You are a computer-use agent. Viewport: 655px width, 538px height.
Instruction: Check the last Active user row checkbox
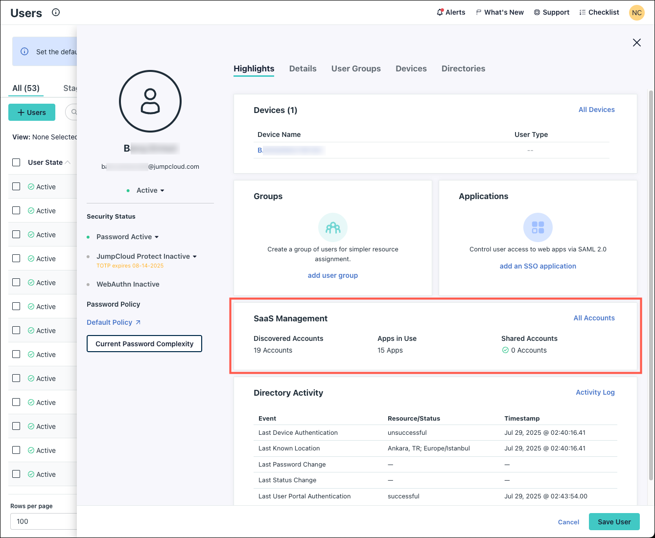coord(16,474)
